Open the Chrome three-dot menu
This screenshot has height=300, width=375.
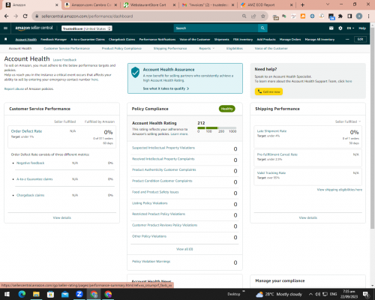[368, 16]
